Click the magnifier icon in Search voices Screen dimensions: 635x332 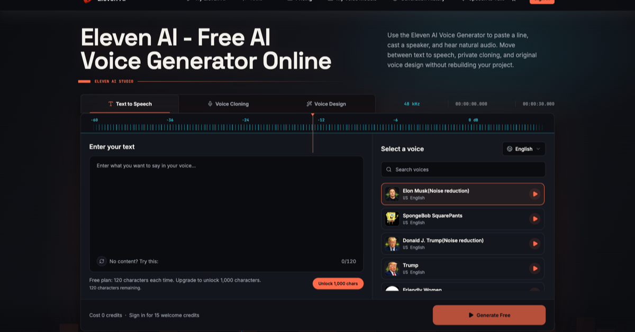click(389, 170)
